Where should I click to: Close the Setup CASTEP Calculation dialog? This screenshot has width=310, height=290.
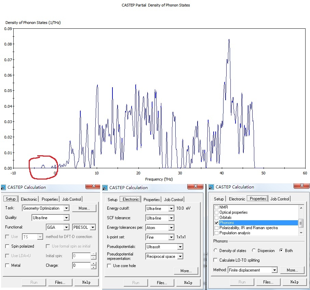(x=94, y=186)
